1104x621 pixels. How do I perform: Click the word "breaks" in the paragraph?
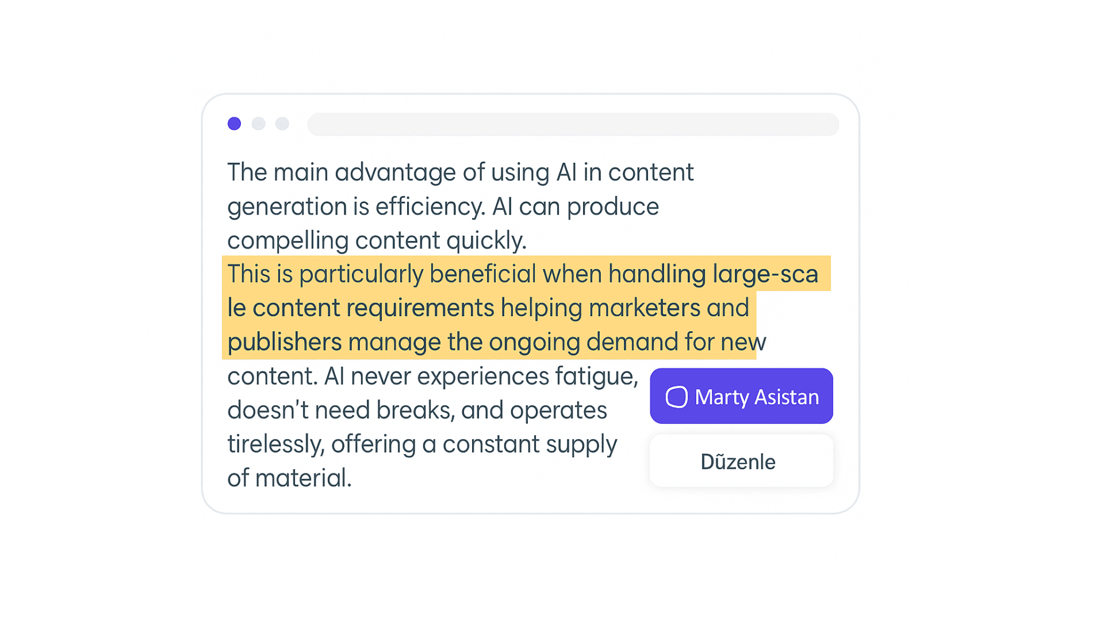click(x=413, y=411)
